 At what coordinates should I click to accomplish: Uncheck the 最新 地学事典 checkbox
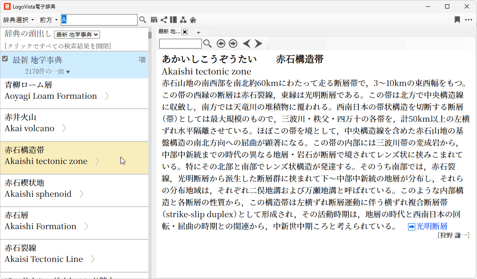[x=5, y=59]
